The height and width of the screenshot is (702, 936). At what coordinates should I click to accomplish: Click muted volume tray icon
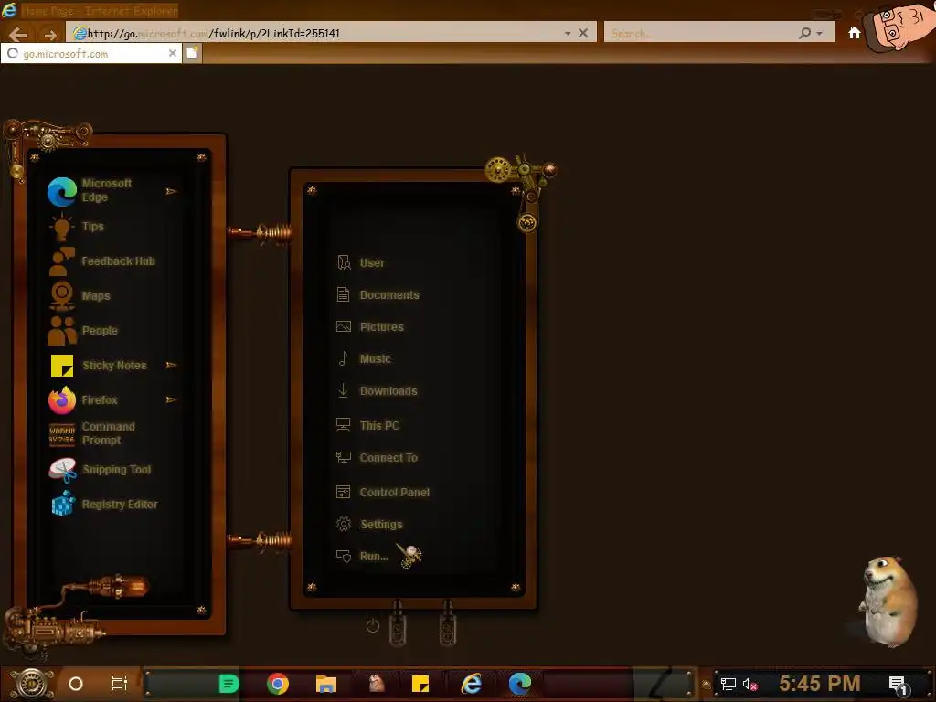click(750, 684)
